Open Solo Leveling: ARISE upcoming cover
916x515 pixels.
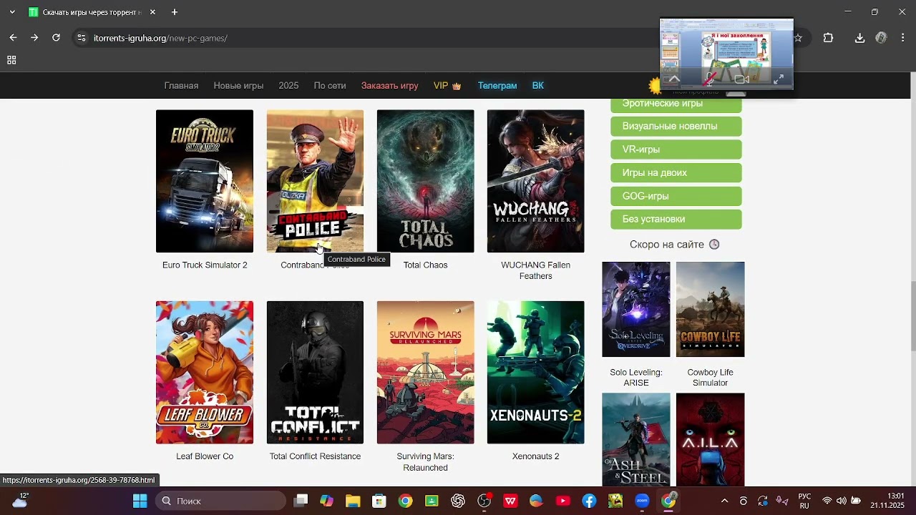(636, 309)
